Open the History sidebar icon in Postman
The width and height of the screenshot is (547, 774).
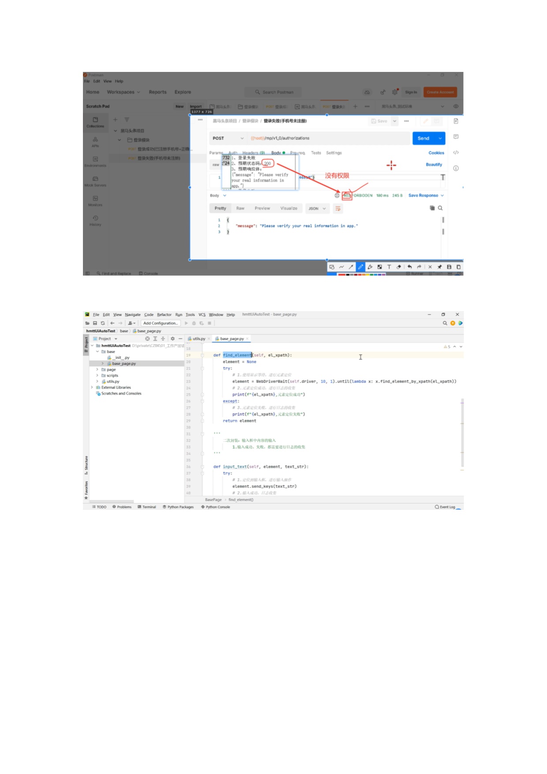[95, 220]
